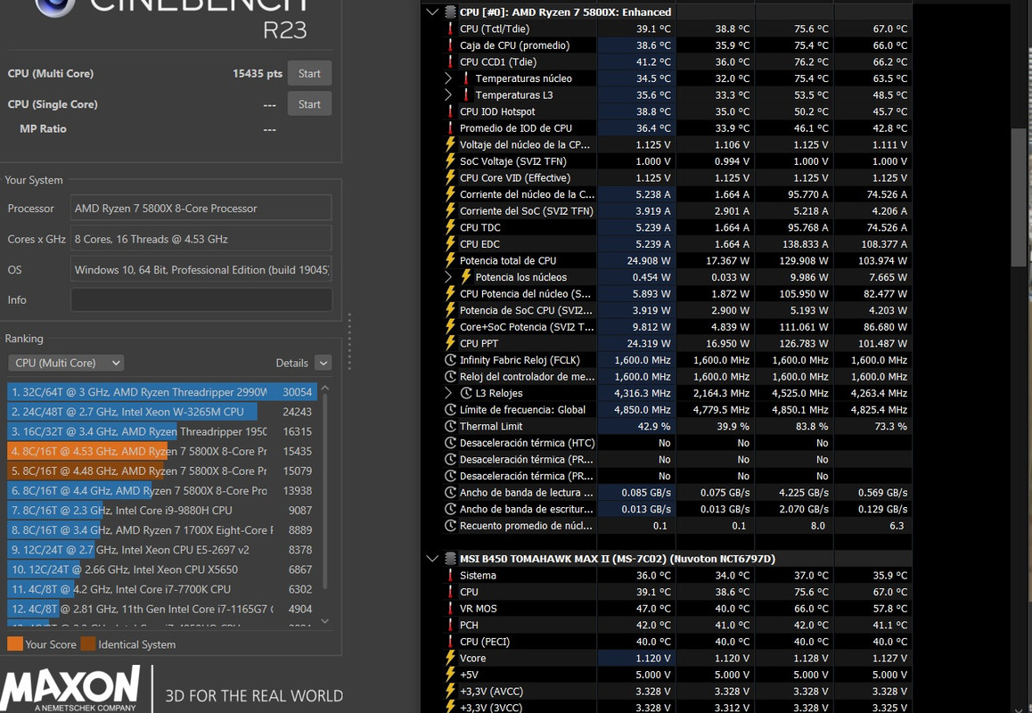Click lightning icon of Potencia total de CPU
Image resolution: width=1032 pixels, height=713 pixels.
click(450, 260)
